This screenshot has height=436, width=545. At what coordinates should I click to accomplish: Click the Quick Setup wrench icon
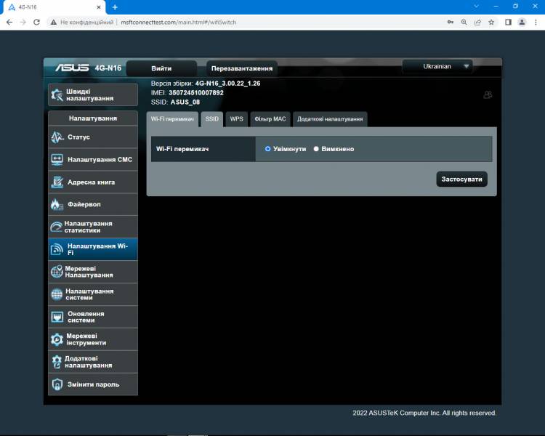pyautogui.click(x=57, y=94)
